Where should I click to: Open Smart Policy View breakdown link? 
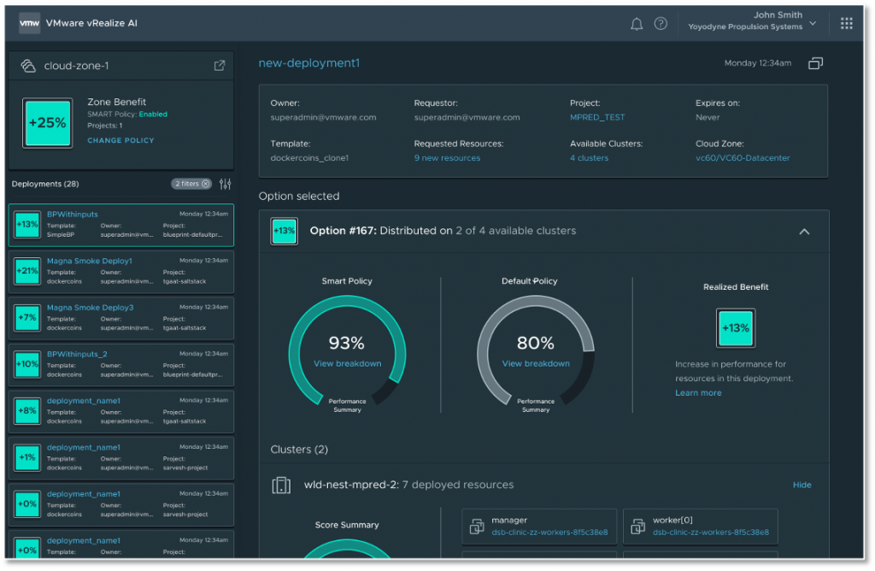coord(347,363)
